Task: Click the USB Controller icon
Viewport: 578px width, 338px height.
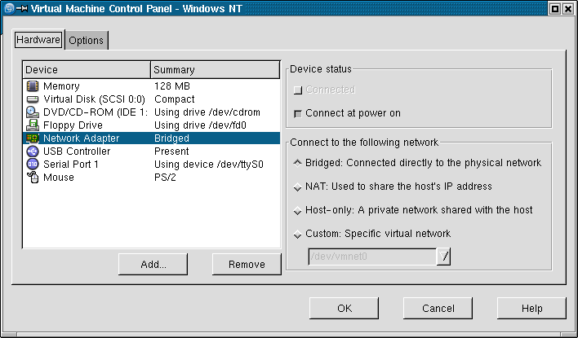Action: pos(33,151)
